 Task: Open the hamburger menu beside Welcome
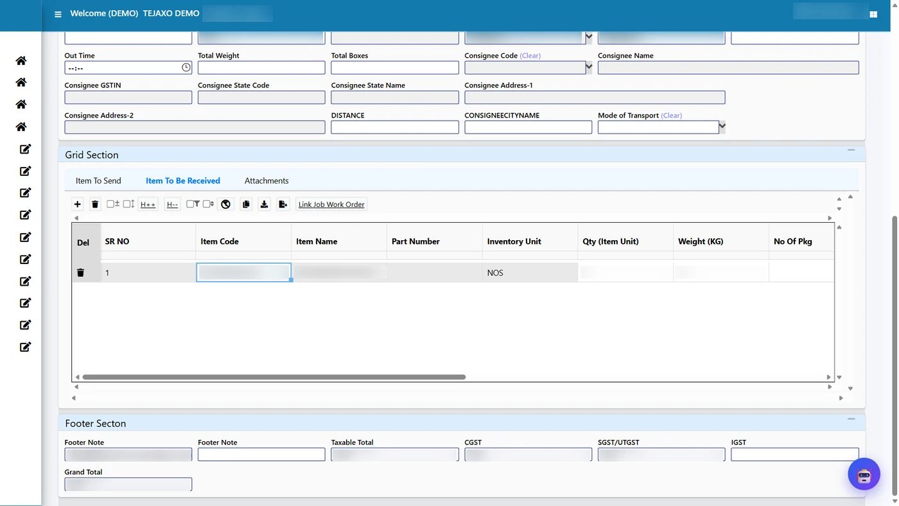tap(58, 14)
